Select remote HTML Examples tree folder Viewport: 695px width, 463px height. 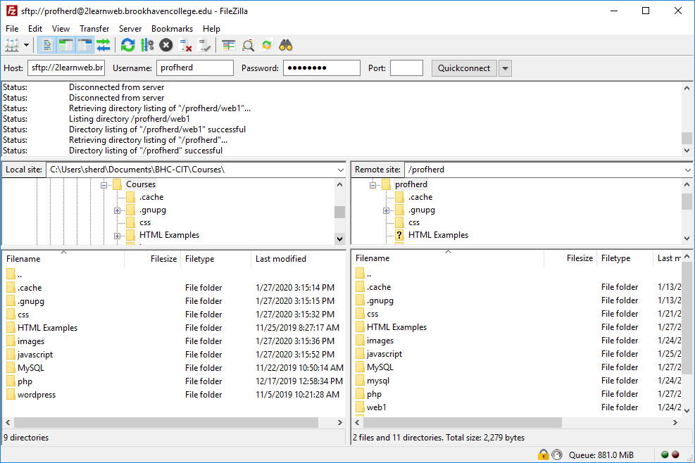coord(438,235)
